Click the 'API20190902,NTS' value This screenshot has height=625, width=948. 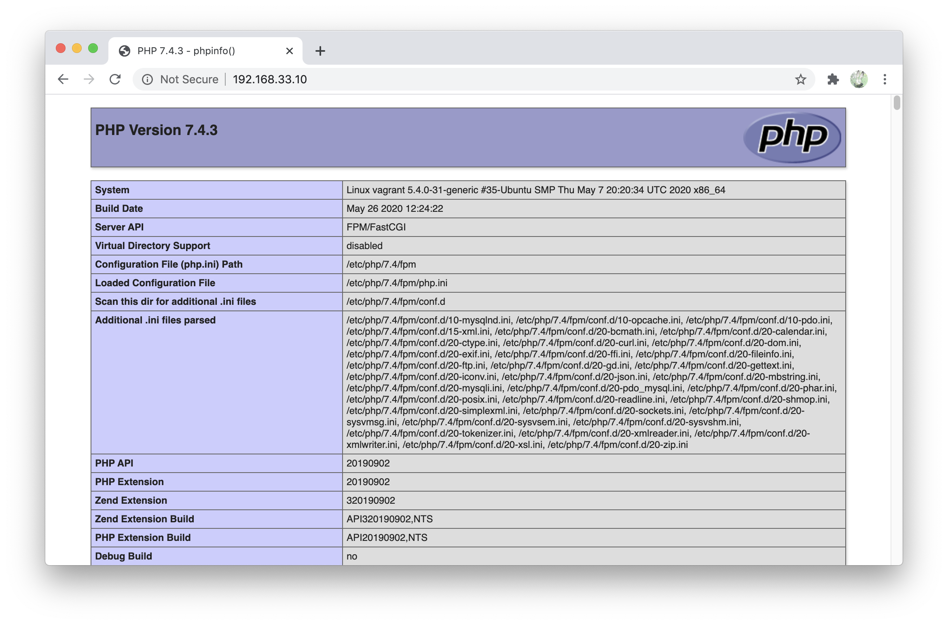[387, 538]
